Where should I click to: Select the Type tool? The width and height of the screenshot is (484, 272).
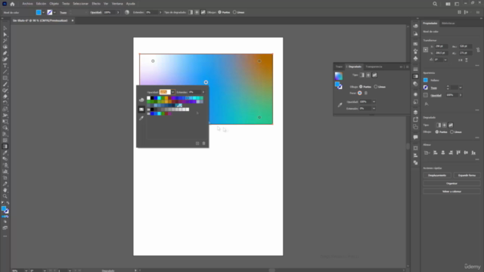click(5, 66)
